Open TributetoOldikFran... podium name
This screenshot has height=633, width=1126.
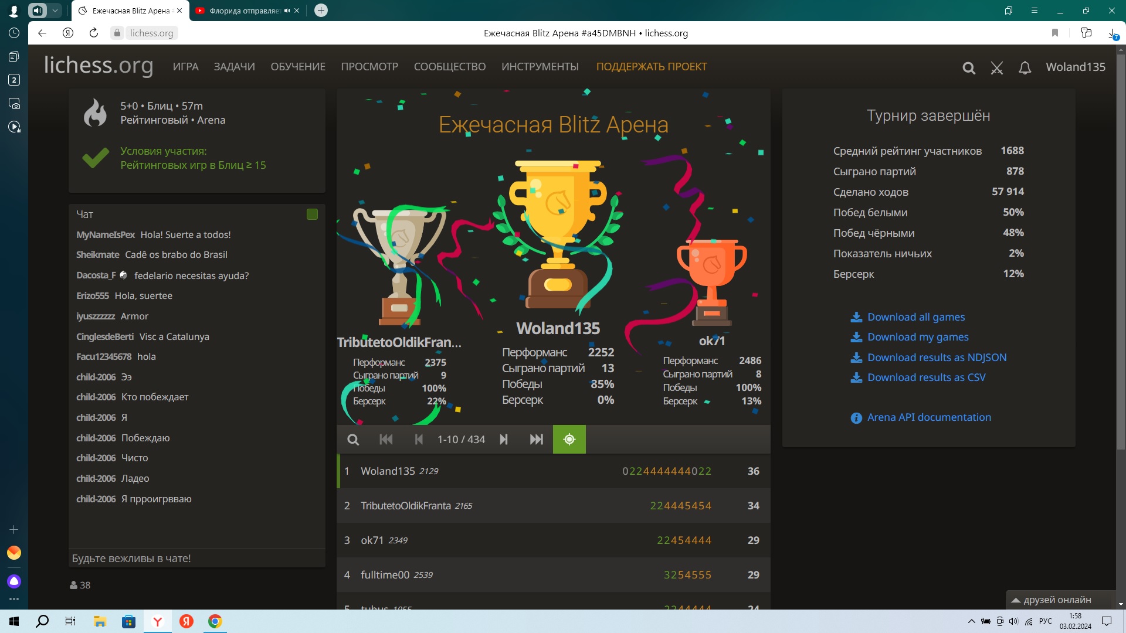click(x=399, y=342)
